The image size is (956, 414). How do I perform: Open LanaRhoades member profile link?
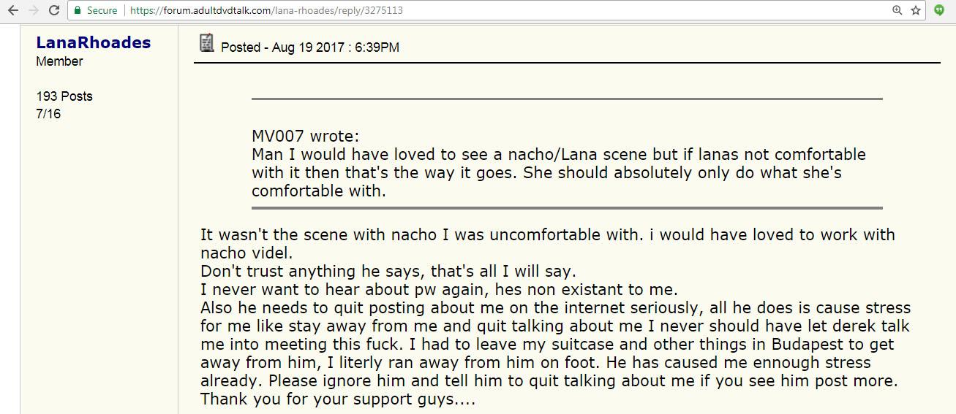[94, 42]
